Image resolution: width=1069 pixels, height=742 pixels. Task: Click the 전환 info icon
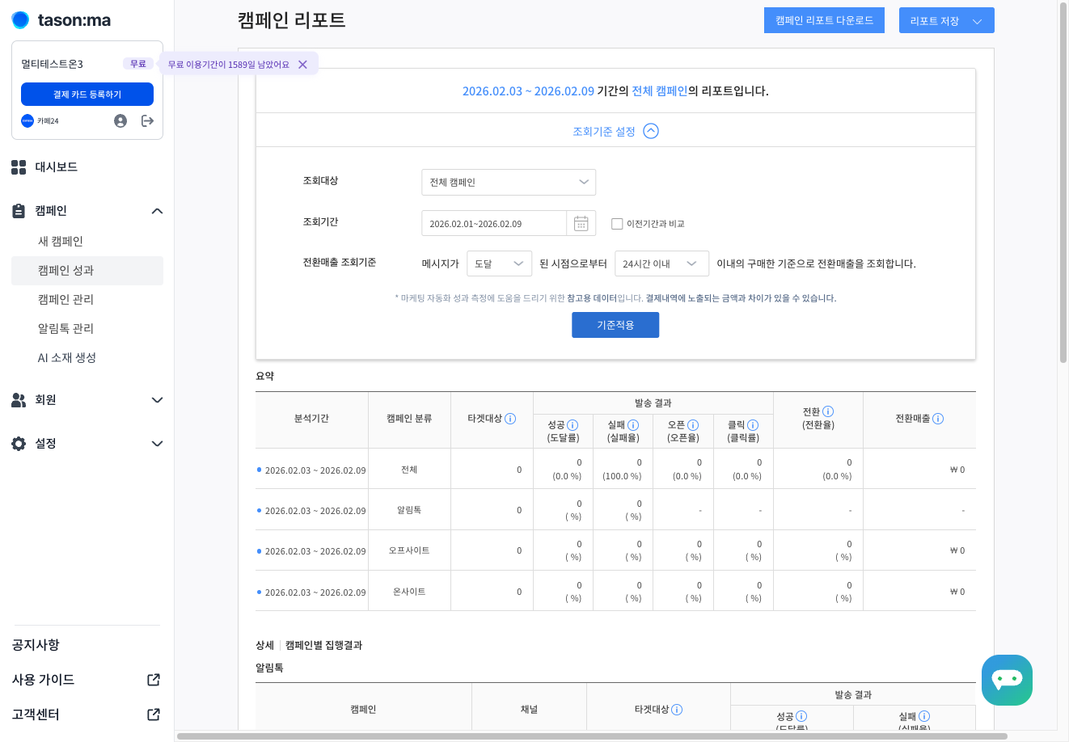click(828, 411)
